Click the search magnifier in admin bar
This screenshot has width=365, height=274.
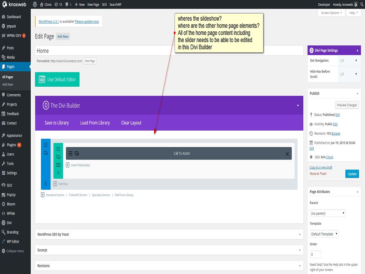[362, 4]
